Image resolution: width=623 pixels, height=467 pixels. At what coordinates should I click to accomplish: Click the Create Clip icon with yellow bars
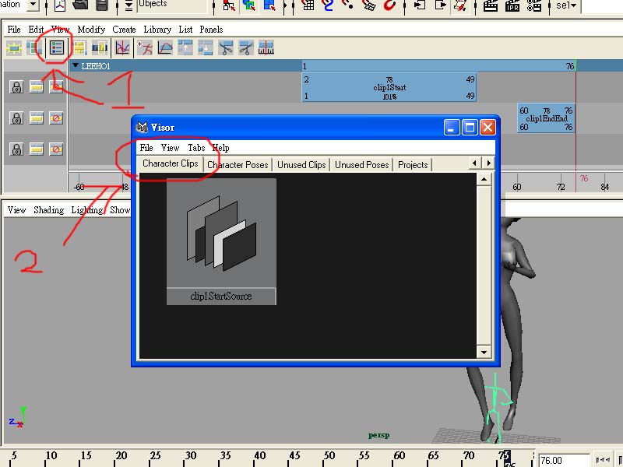click(79, 48)
